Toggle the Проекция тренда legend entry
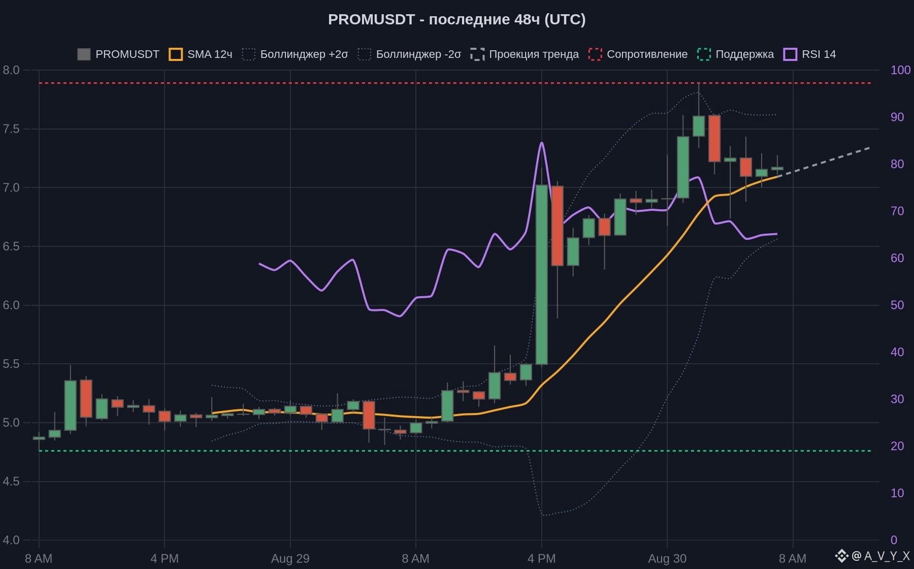The width and height of the screenshot is (914, 569). 525,54
